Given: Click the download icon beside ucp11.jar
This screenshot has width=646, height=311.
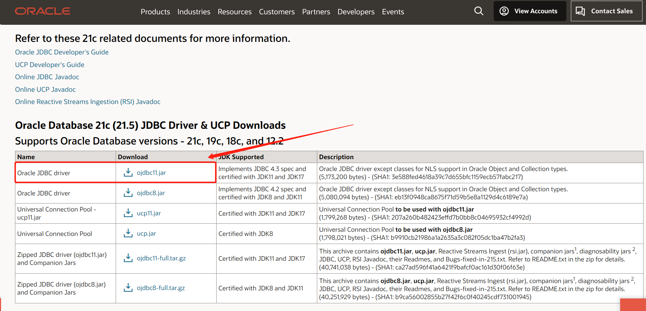Looking at the screenshot, I should (128, 213).
